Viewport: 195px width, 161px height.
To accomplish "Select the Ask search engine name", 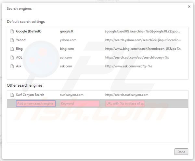I will 19,66.
